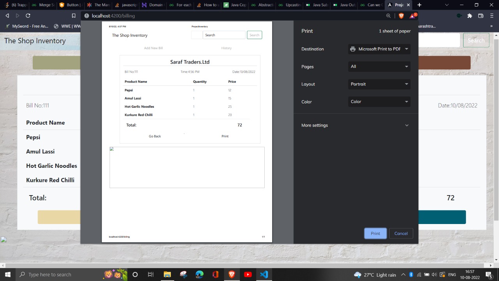
Task: Click the Windows Start button
Action: 7,274
